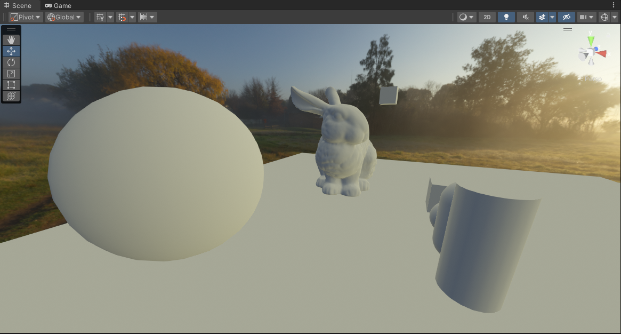The height and width of the screenshot is (334, 621).
Task: Select the Scale tool
Action: pos(11,74)
